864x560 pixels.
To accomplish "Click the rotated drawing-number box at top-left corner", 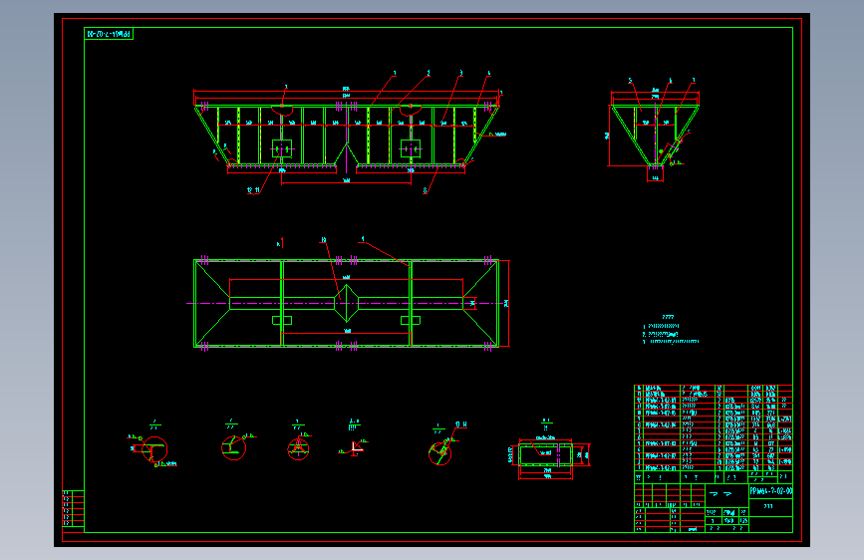I will (x=109, y=34).
